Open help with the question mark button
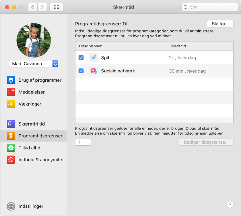 pos(230,204)
